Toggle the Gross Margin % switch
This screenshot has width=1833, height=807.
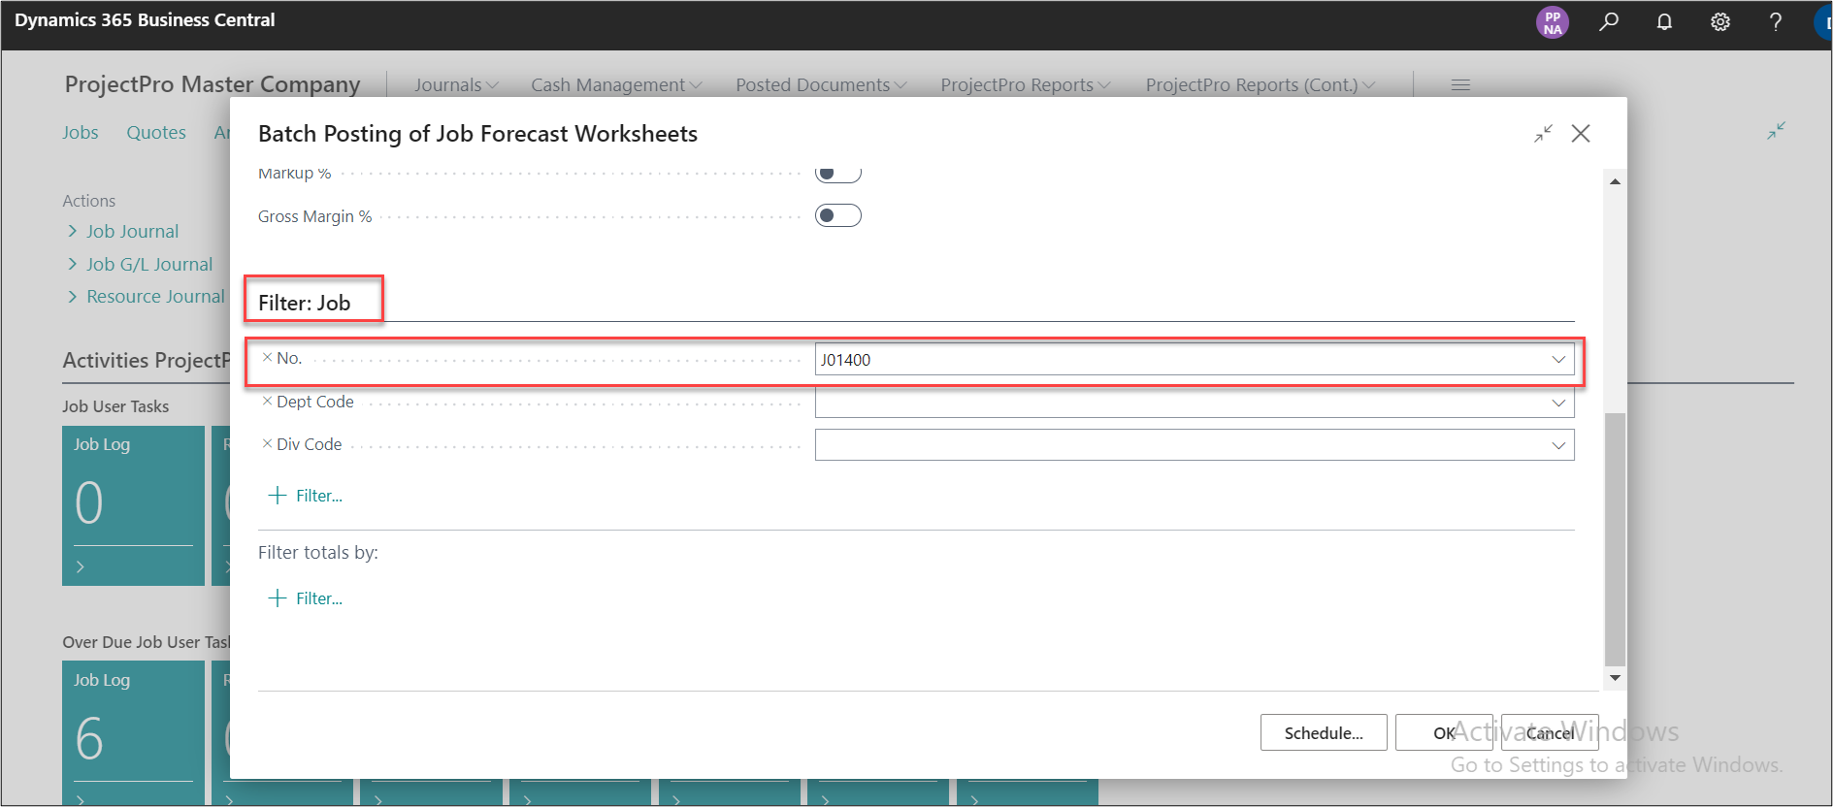837,215
